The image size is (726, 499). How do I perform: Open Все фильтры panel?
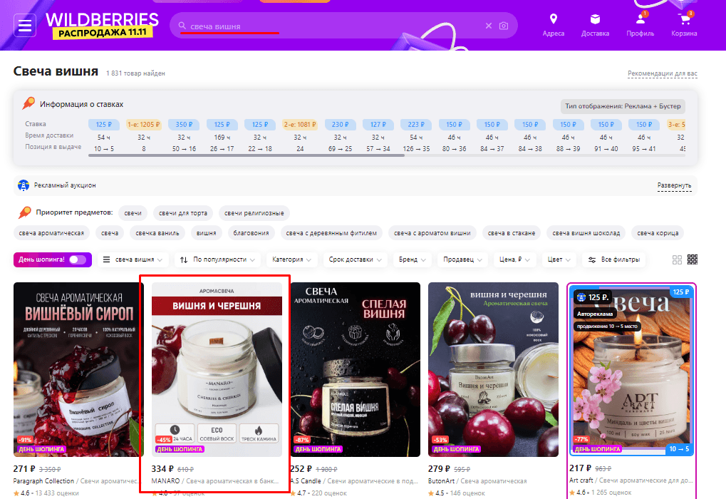click(614, 259)
